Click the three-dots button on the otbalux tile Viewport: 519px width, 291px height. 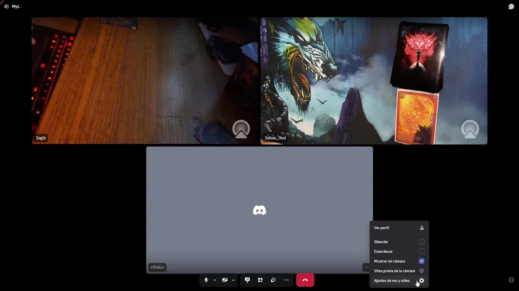point(366,267)
